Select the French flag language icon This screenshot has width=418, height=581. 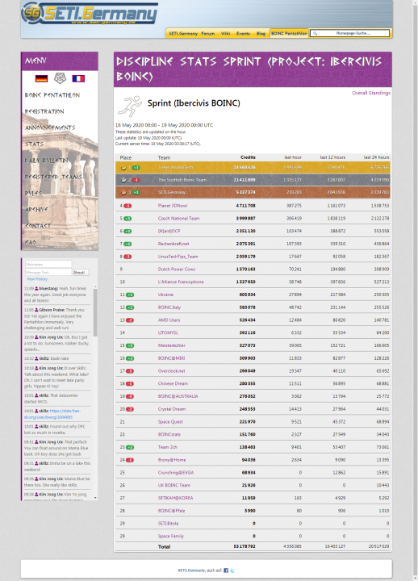[x=78, y=78]
